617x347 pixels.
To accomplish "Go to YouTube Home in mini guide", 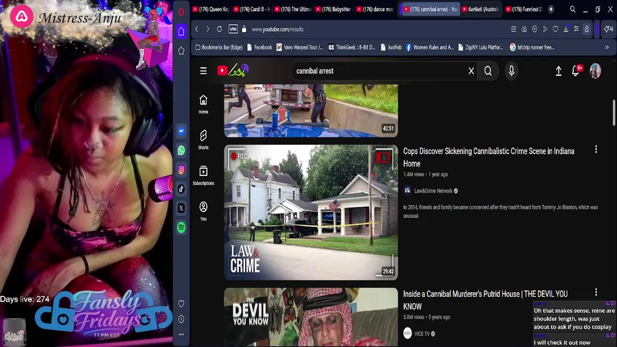I will point(203,104).
